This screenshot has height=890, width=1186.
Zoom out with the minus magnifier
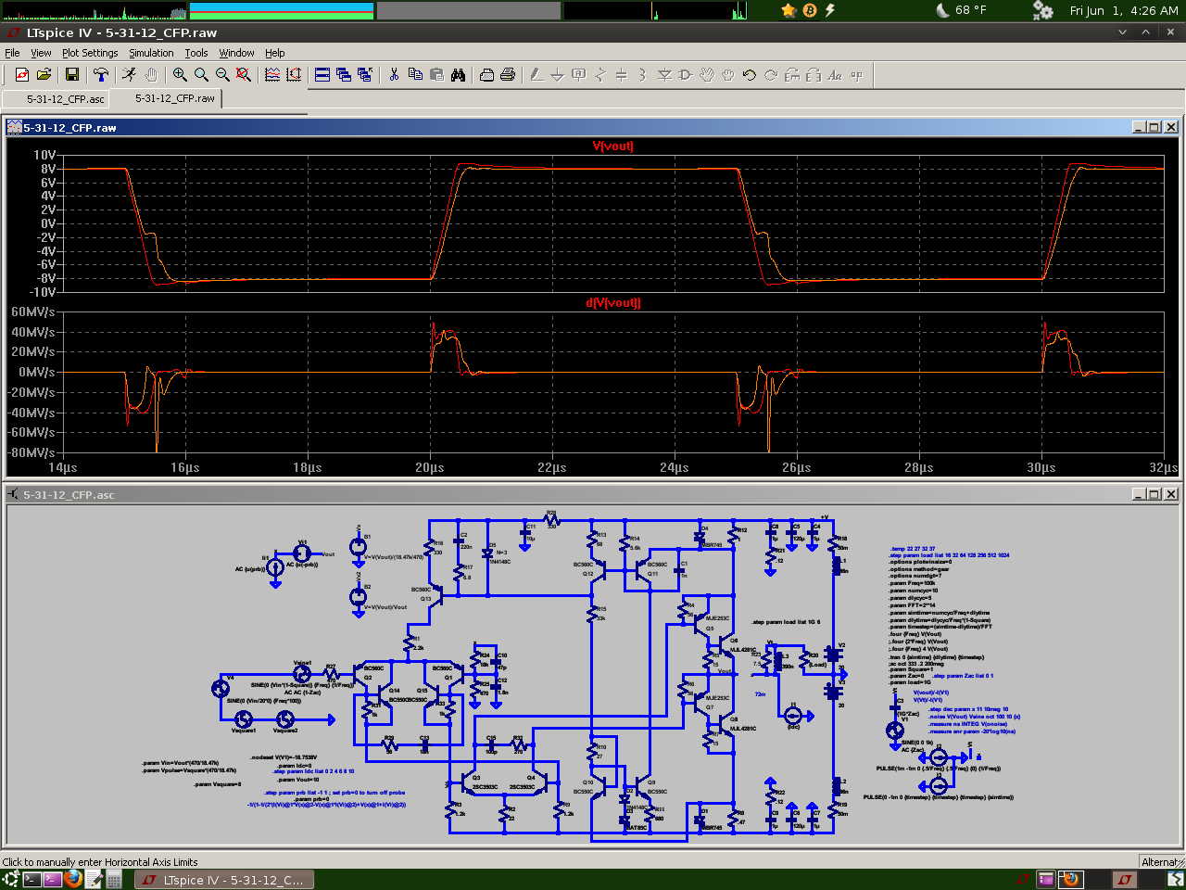coord(222,75)
